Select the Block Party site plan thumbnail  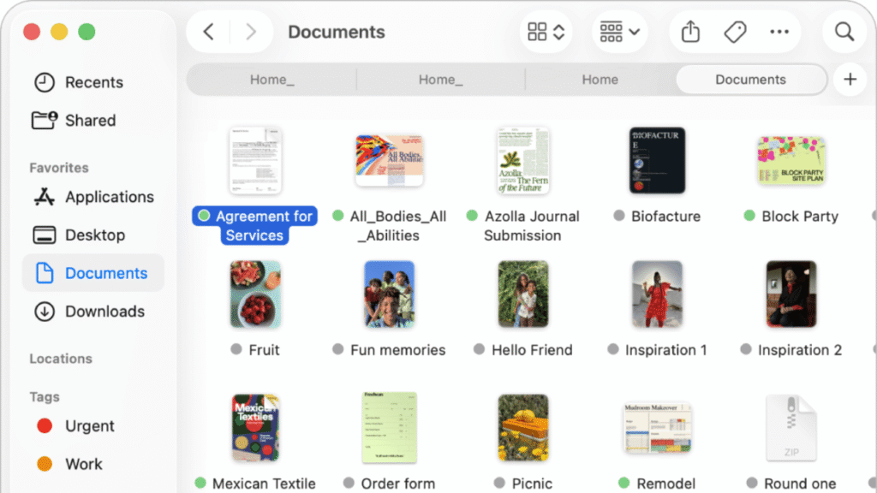click(791, 160)
